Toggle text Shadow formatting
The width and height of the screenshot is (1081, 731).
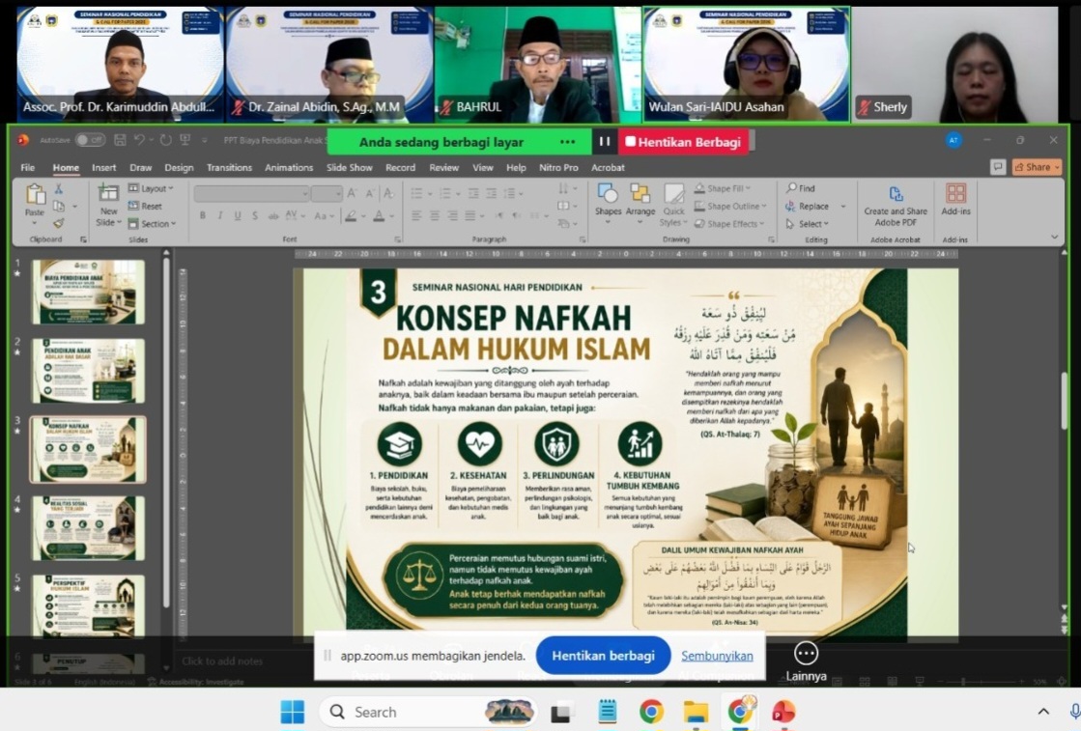(255, 215)
